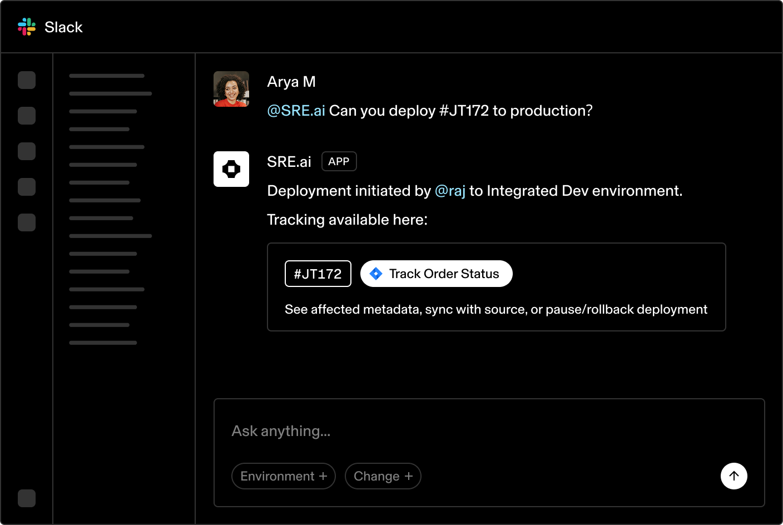Click the Slack logo icon
Viewport: 783px width, 525px height.
point(27,27)
